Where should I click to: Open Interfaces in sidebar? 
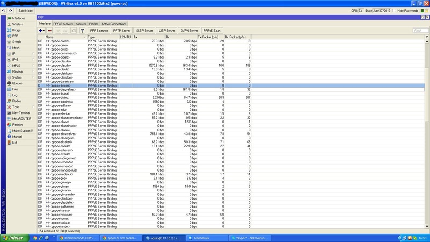pos(18,18)
